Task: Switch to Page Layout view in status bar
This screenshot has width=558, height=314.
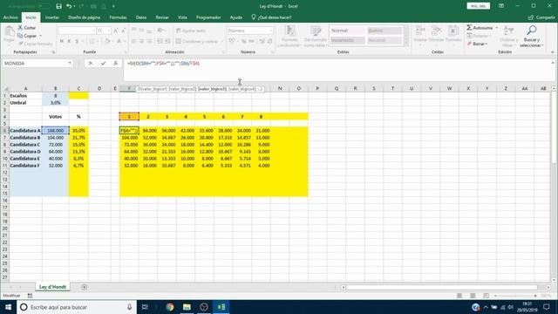Action: pyautogui.click(x=473, y=296)
